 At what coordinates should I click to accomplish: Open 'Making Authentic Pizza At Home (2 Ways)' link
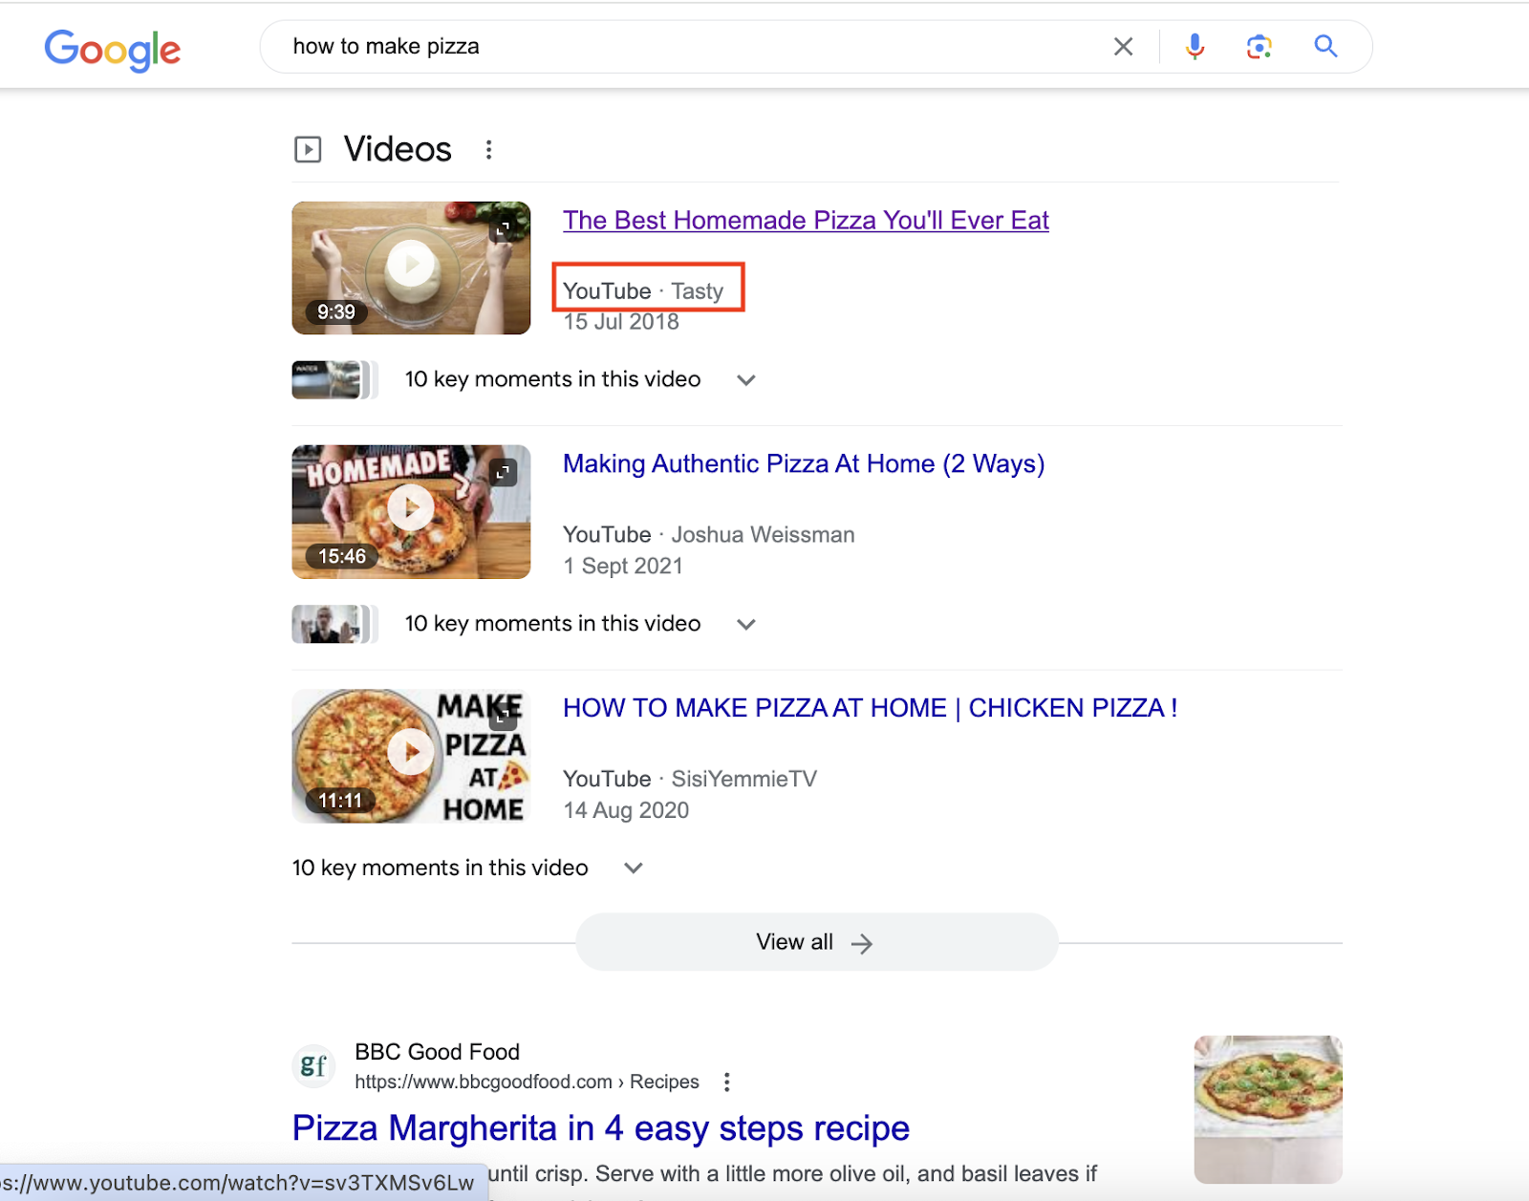pos(804,463)
